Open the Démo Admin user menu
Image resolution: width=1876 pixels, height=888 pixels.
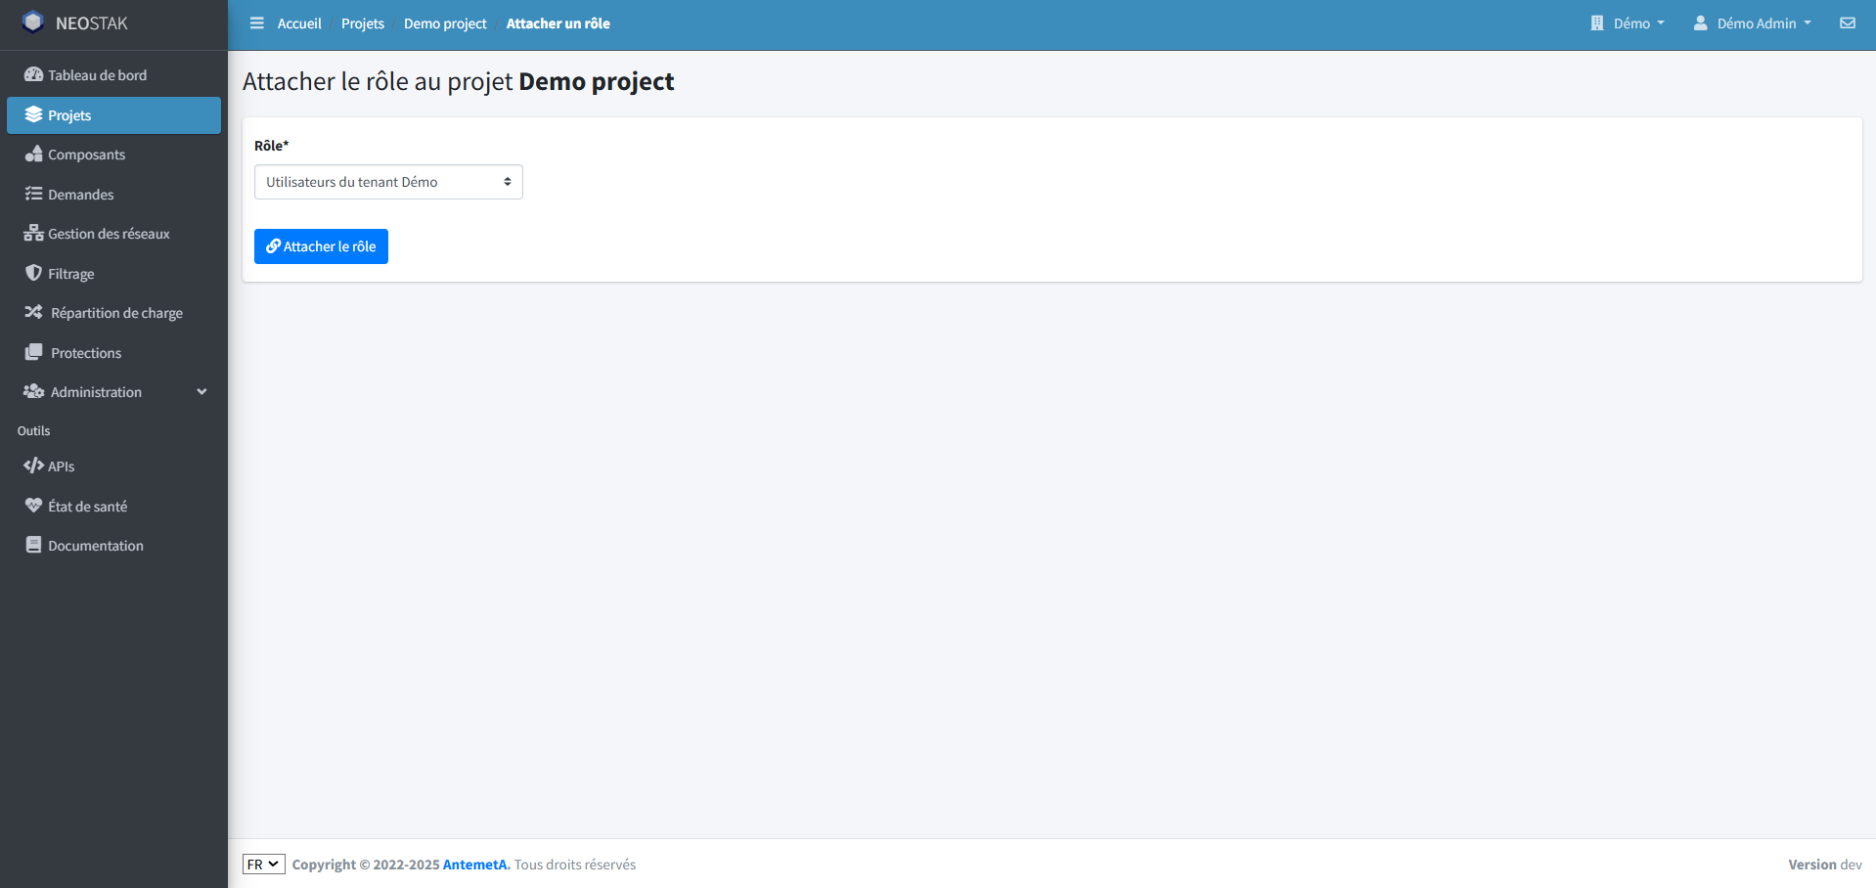1752,22
